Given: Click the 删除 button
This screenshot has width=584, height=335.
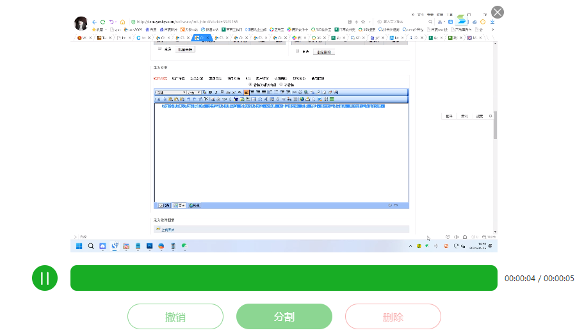Looking at the screenshot, I should (x=393, y=316).
